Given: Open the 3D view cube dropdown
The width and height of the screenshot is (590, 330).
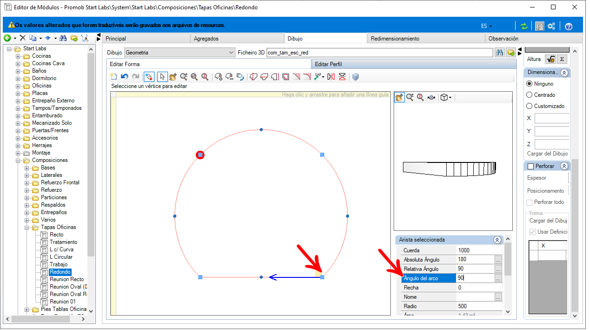Looking at the screenshot, I should pos(447,97).
